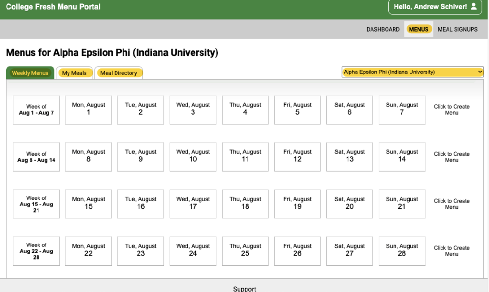This screenshot has width=489, height=292.
Task: Choose Wed, August 10 day box
Action: (x=193, y=157)
